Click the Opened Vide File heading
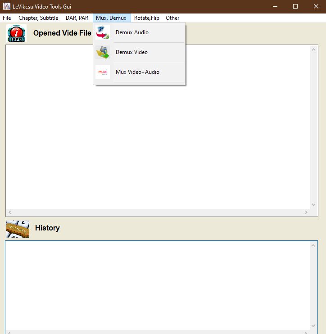 pos(62,33)
